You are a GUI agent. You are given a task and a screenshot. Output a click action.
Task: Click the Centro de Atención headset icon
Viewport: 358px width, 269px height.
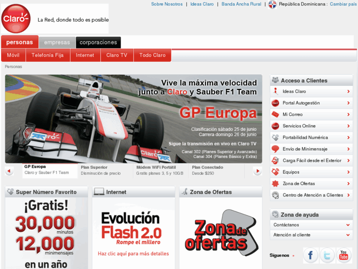click(x=275, y=195)
